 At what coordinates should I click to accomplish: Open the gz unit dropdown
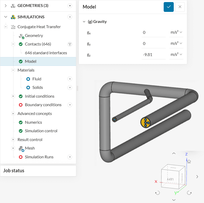pyautogui.click(x=176, y=54)
